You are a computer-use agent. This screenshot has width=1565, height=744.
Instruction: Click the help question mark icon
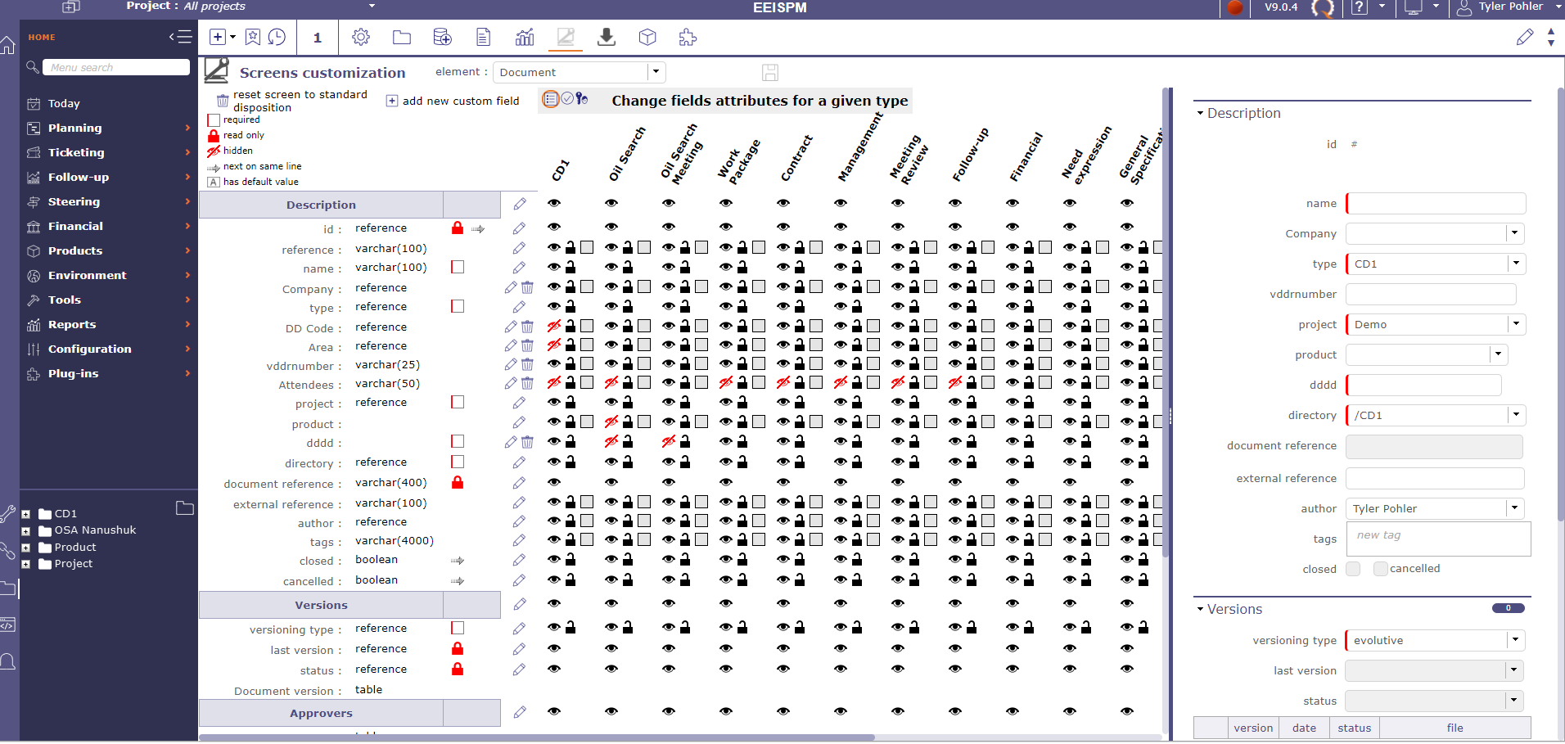(x=1359, y=7)
